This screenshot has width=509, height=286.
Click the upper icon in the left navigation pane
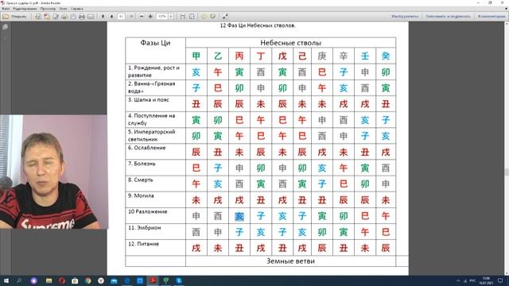(6, 27)
